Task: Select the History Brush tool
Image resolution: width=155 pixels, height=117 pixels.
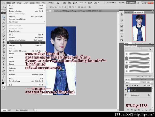Action: [x=4, y=46]
